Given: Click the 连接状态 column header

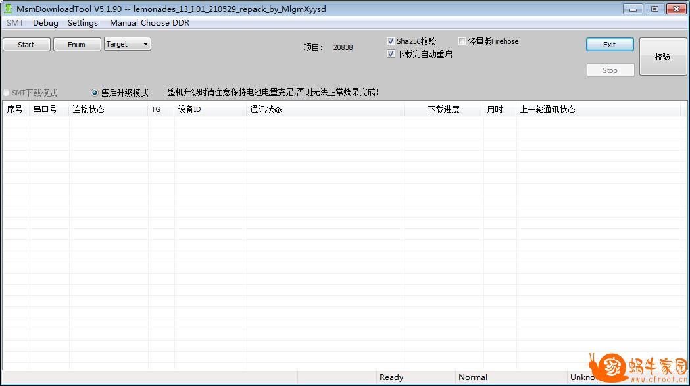Looking at the screenshot, I should click(109, 109).
